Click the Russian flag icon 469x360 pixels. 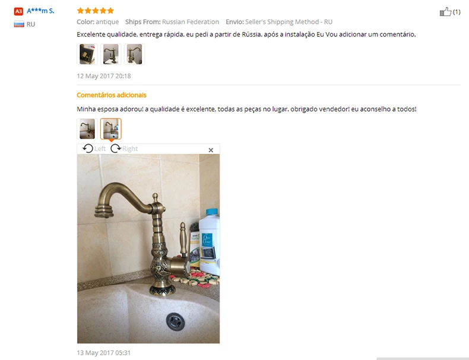tap(19, 24)
